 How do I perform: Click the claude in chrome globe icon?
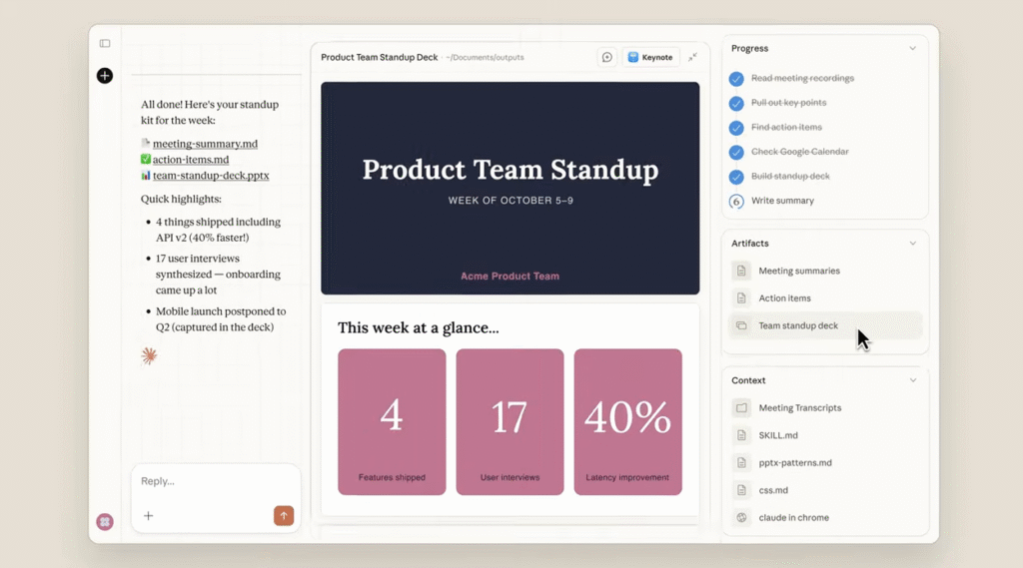pyautogui.click(x=741, y=517)
